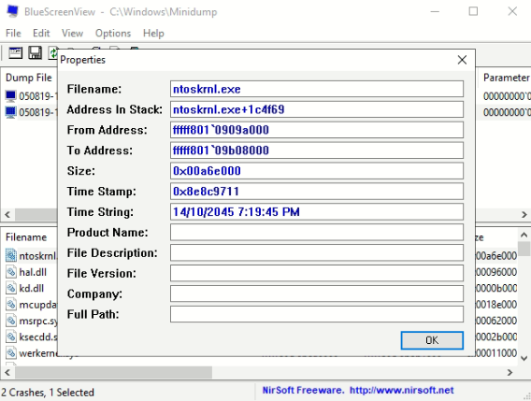Viewport: 531px width, 401px height.
Task: Click the mcupda file icon in driver list
Action: (11, 304)
